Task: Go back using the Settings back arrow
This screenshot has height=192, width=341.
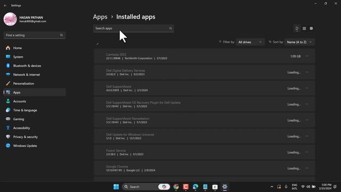Action: [5, 5]
